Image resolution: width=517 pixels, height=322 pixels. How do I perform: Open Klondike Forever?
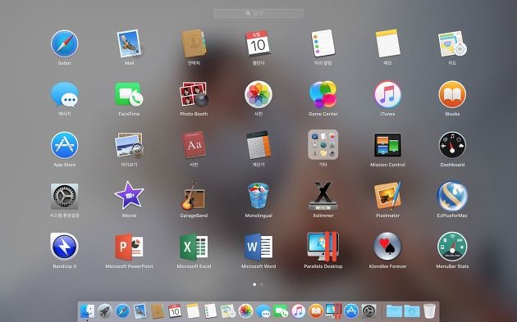click(x=387, y=247)
